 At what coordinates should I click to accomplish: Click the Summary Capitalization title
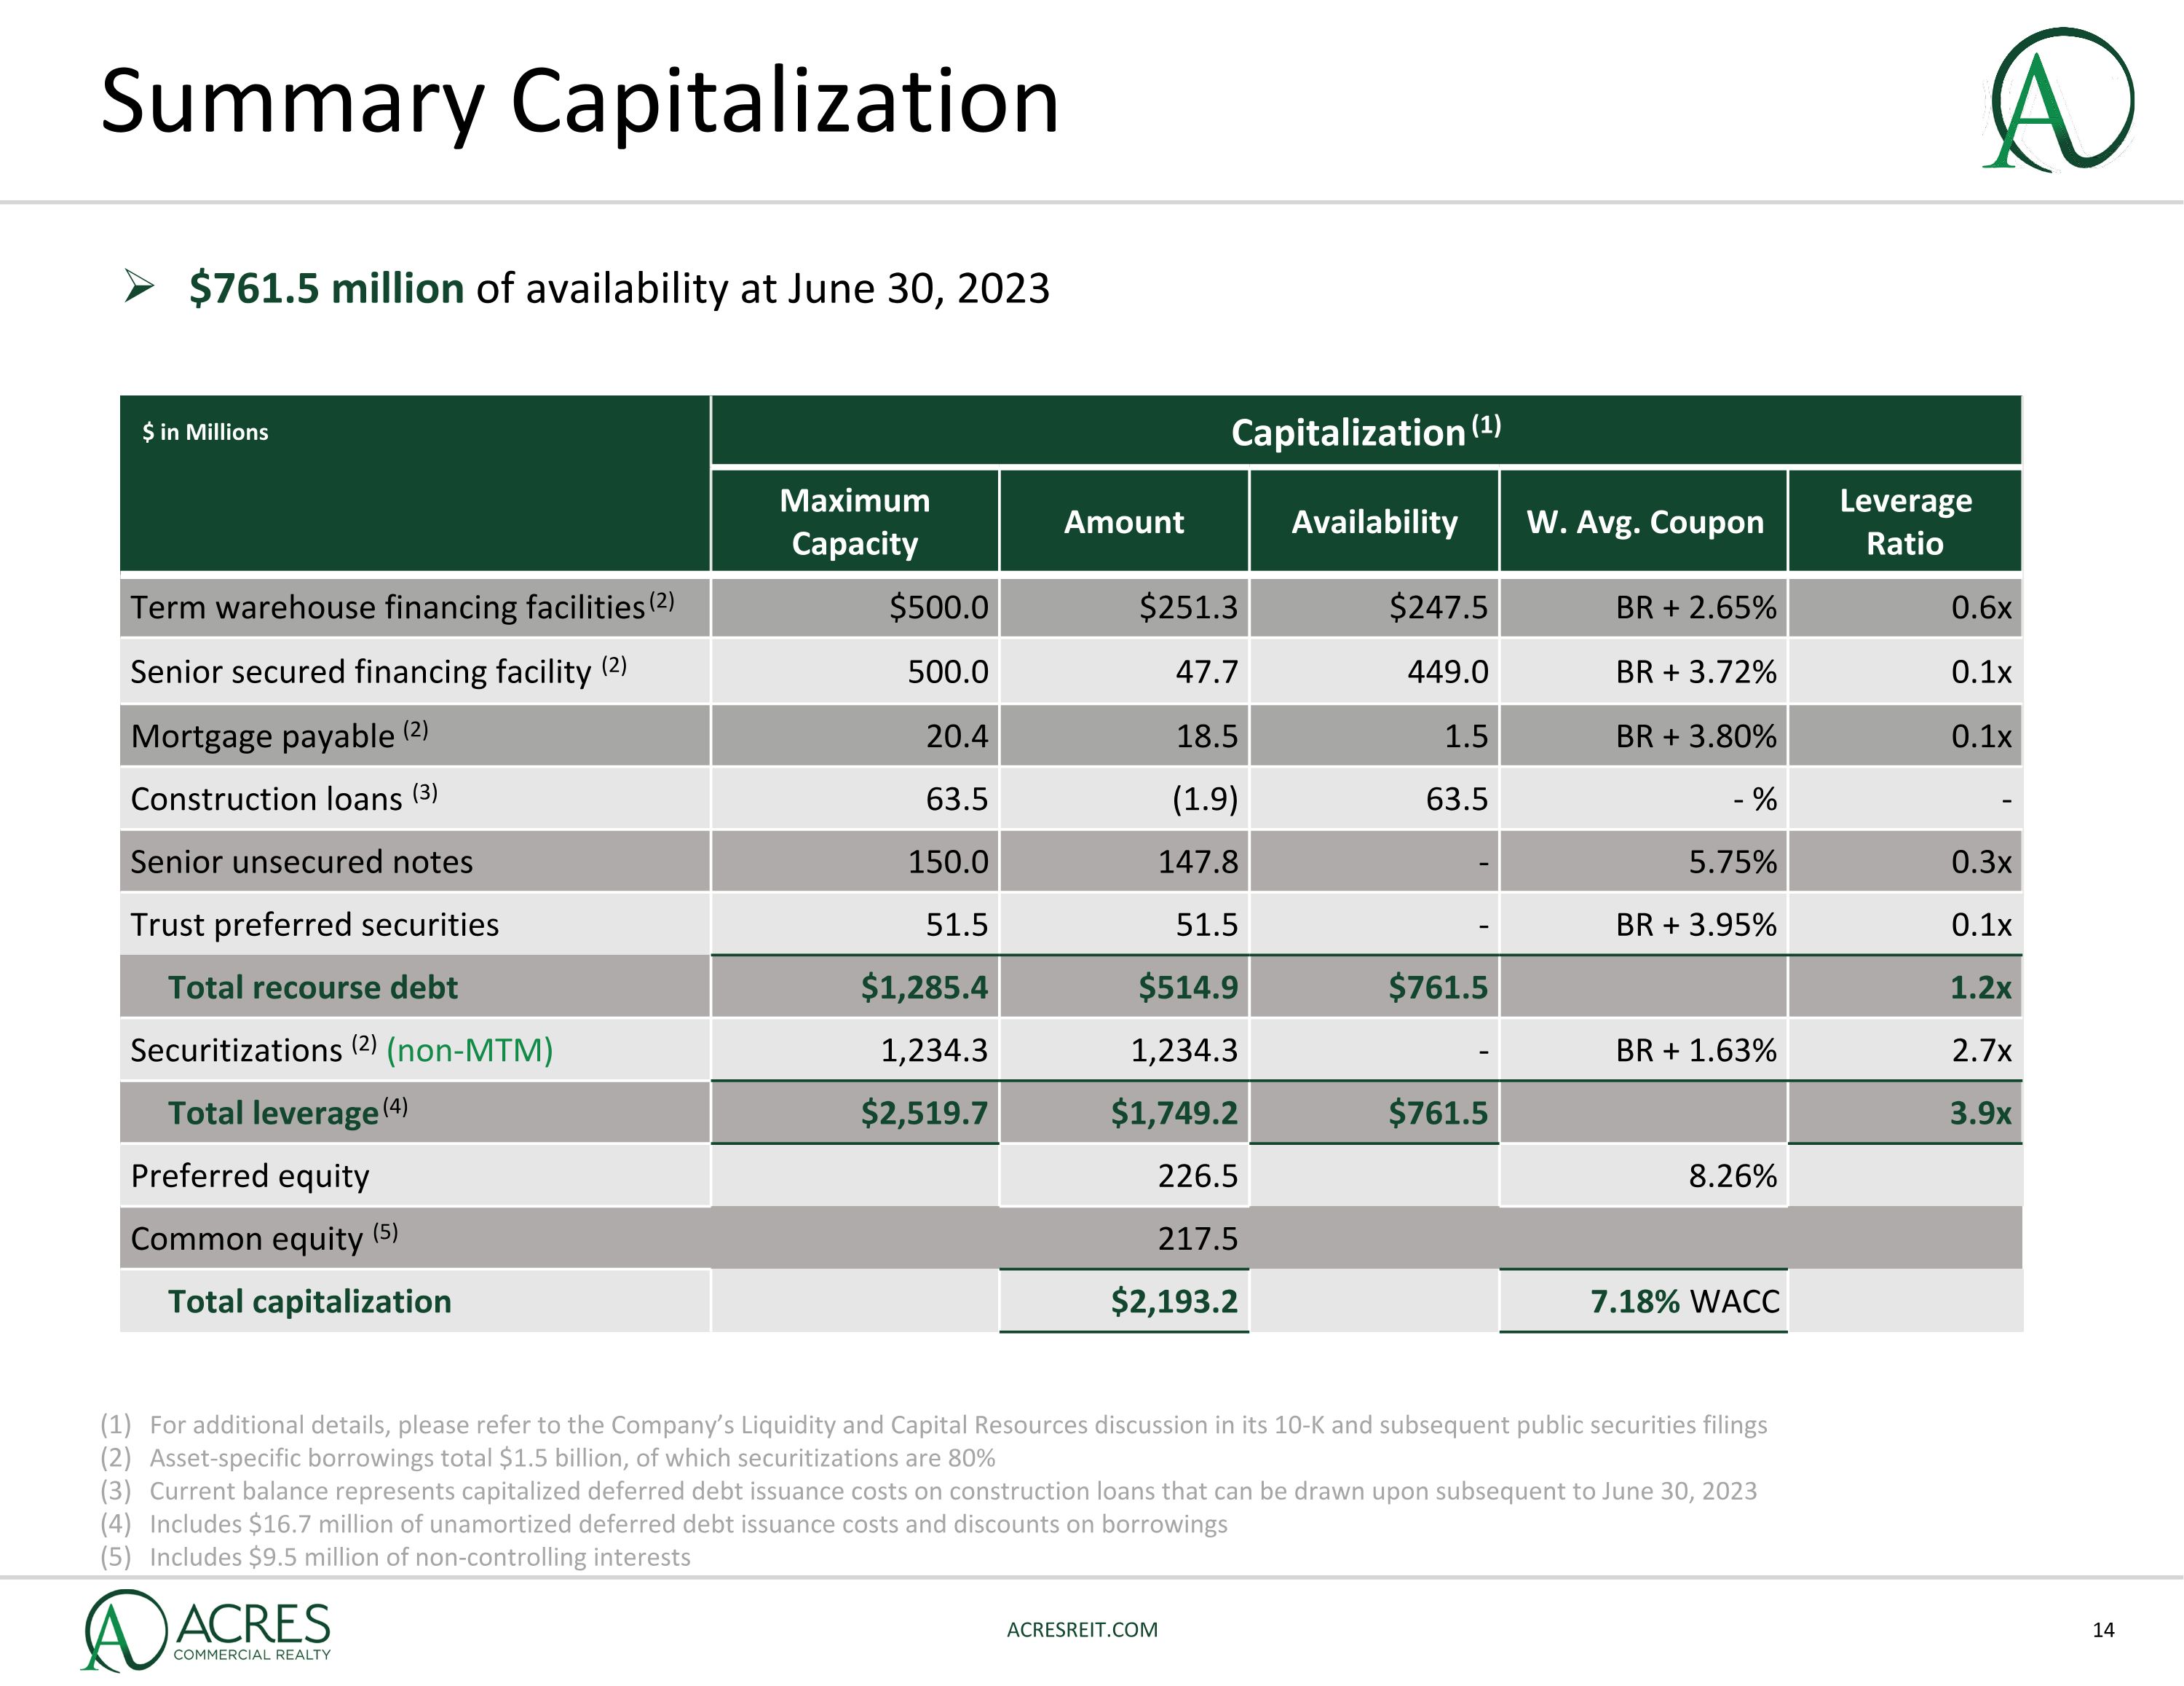click(580, 102)
